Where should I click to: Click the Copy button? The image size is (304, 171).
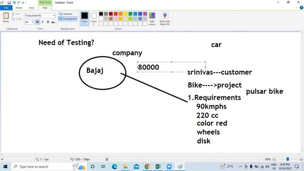16,19
